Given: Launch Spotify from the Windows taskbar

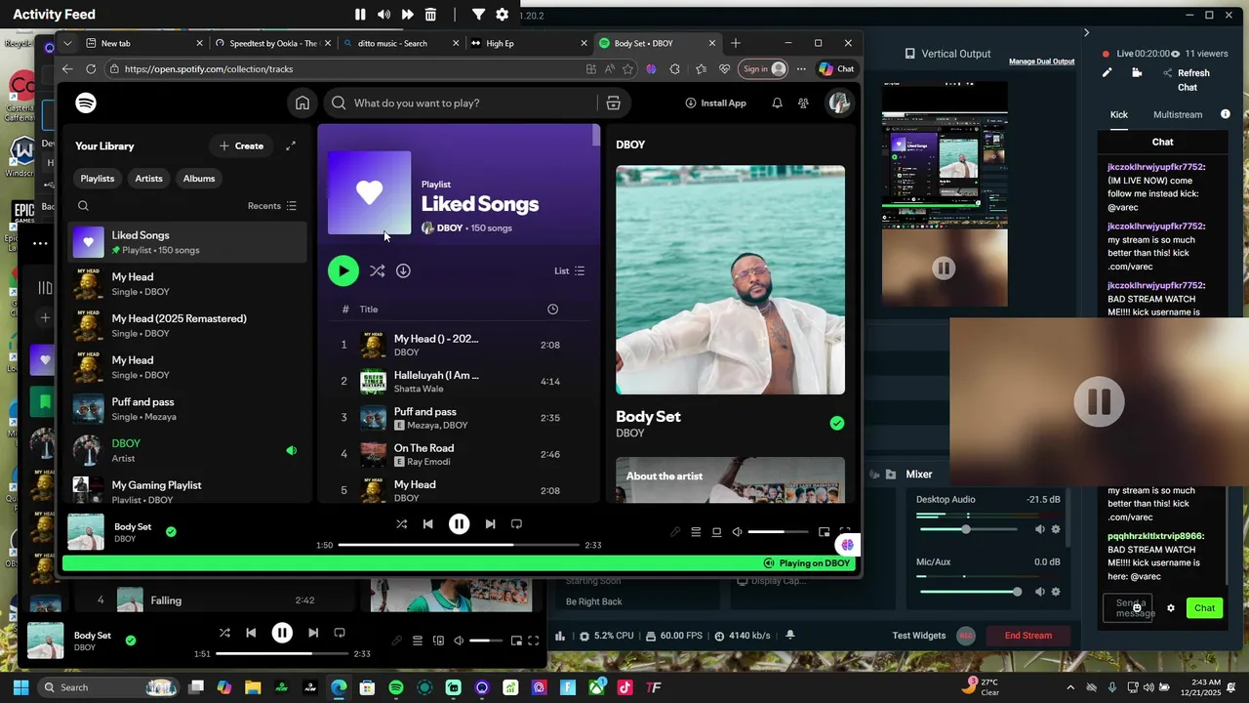Looking at the screenshot, I should click(396, 687).
